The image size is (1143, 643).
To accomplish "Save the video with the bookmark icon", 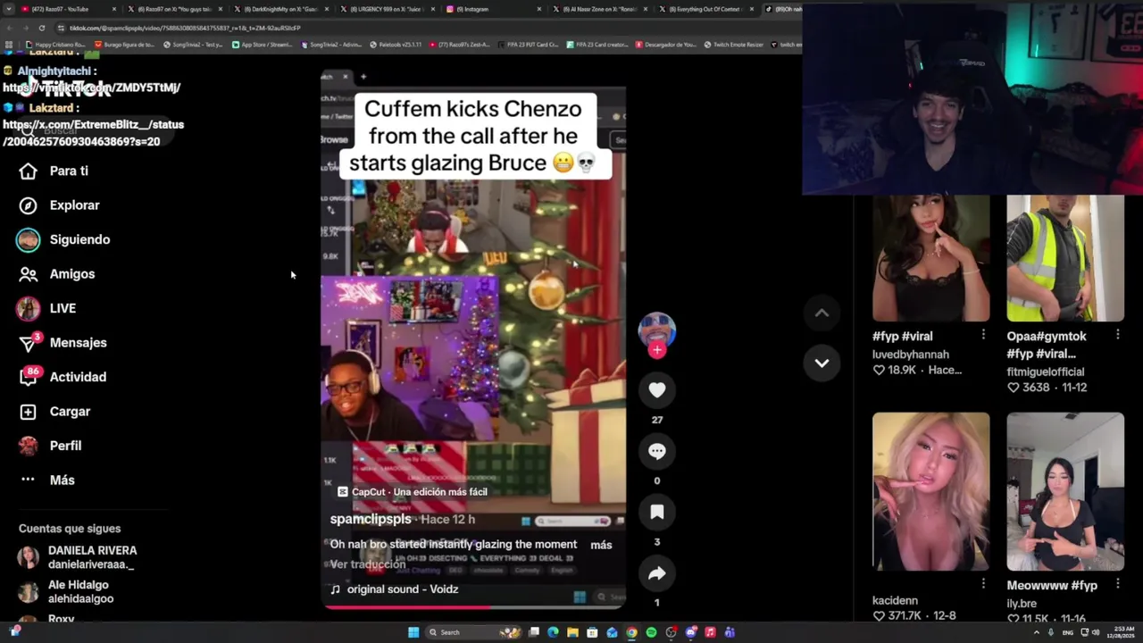I will pos(657,512).
